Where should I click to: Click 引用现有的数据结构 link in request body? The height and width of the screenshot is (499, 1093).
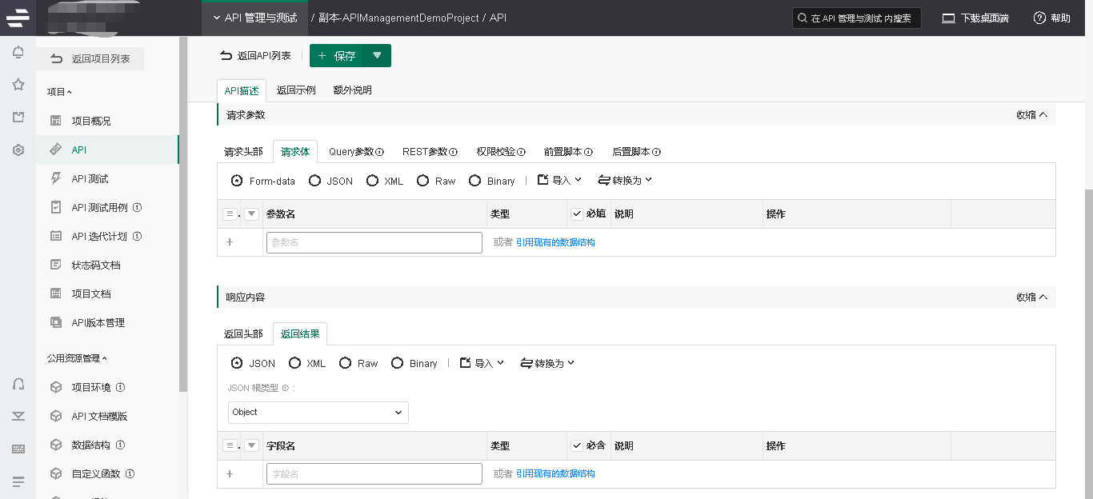pyautogui.click(x=555, y=242)
